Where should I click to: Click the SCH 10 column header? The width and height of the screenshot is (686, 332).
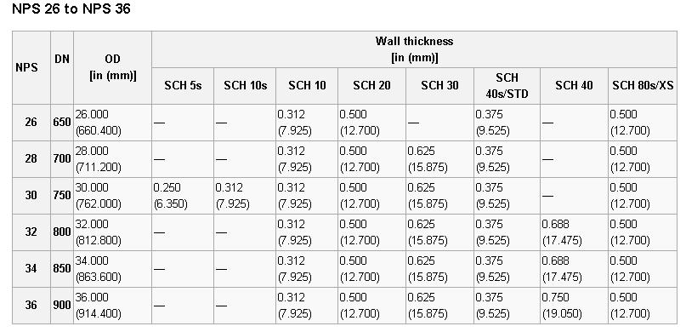click(x=307, y=86)
